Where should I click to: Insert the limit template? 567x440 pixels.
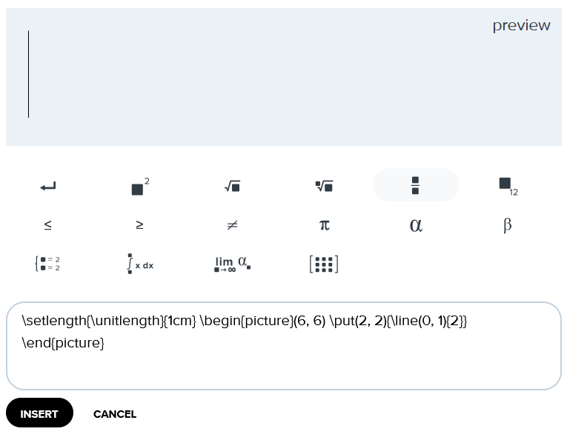click(x=232, y=264)
